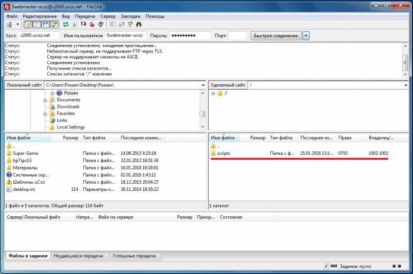Screen dimensions: 413x274
Task: Click the Имя пользователя input field
Action: tap(125, 35)
